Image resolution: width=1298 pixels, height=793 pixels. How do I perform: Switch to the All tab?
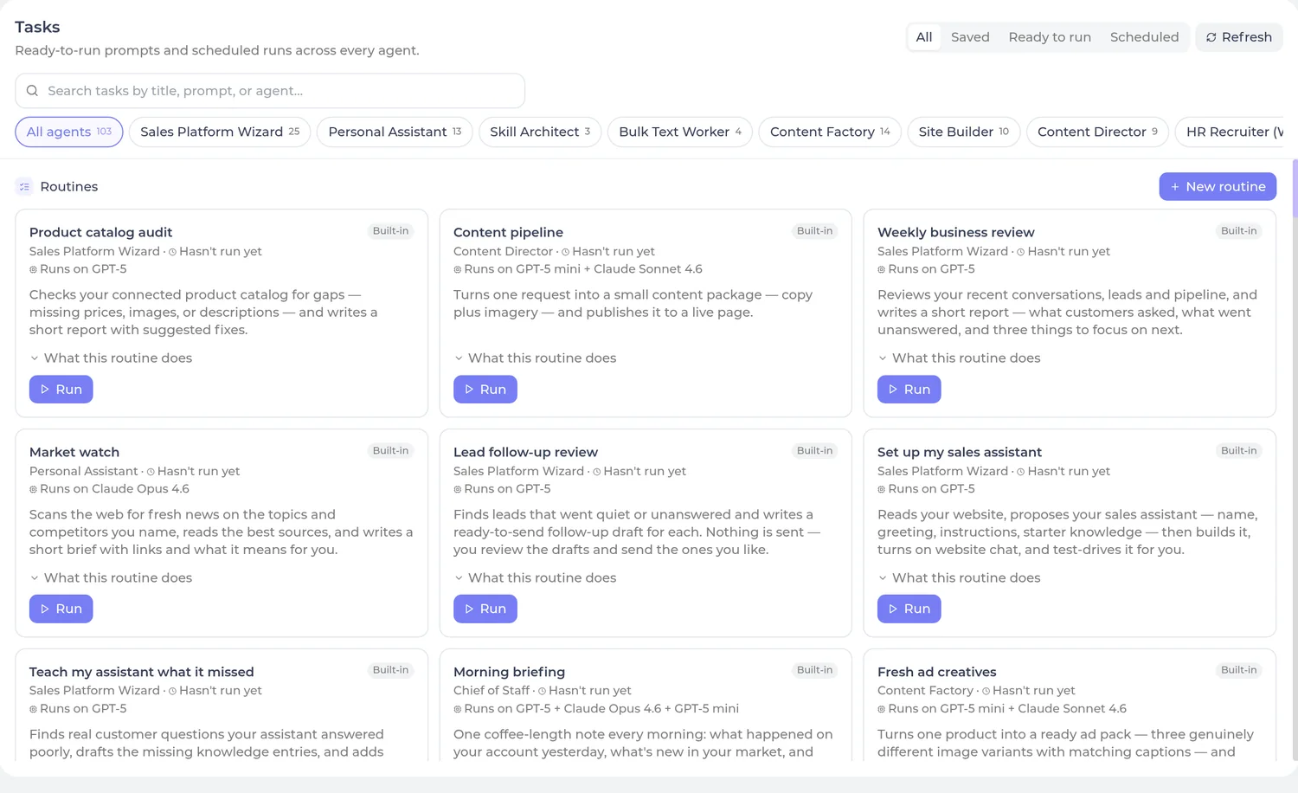(x=924, y=37)
